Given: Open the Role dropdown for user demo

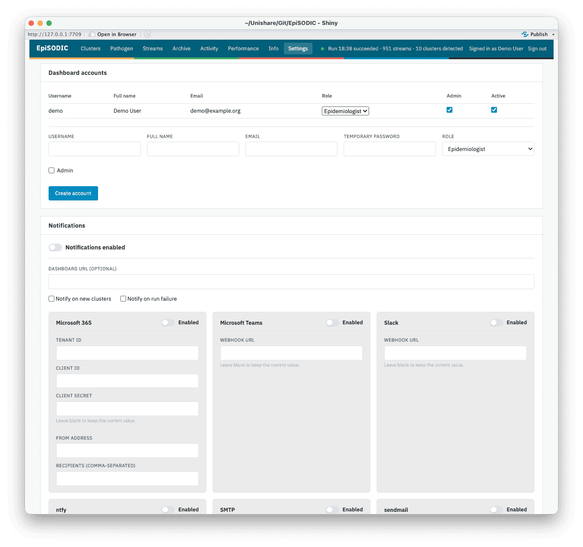Looking at the screenshot, I should (345, 111).
